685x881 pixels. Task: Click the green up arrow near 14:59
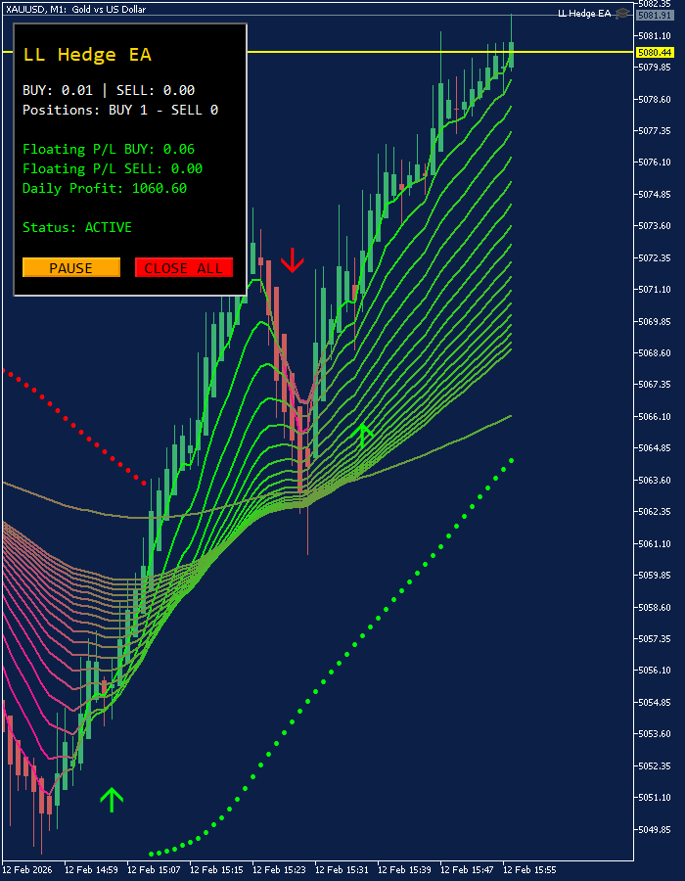pos(112,800)
